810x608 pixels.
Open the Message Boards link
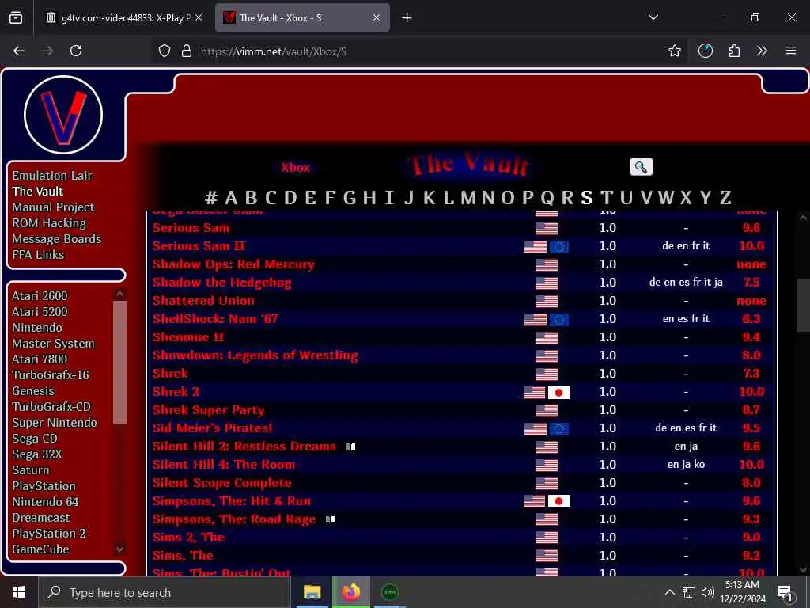[57, 239]
